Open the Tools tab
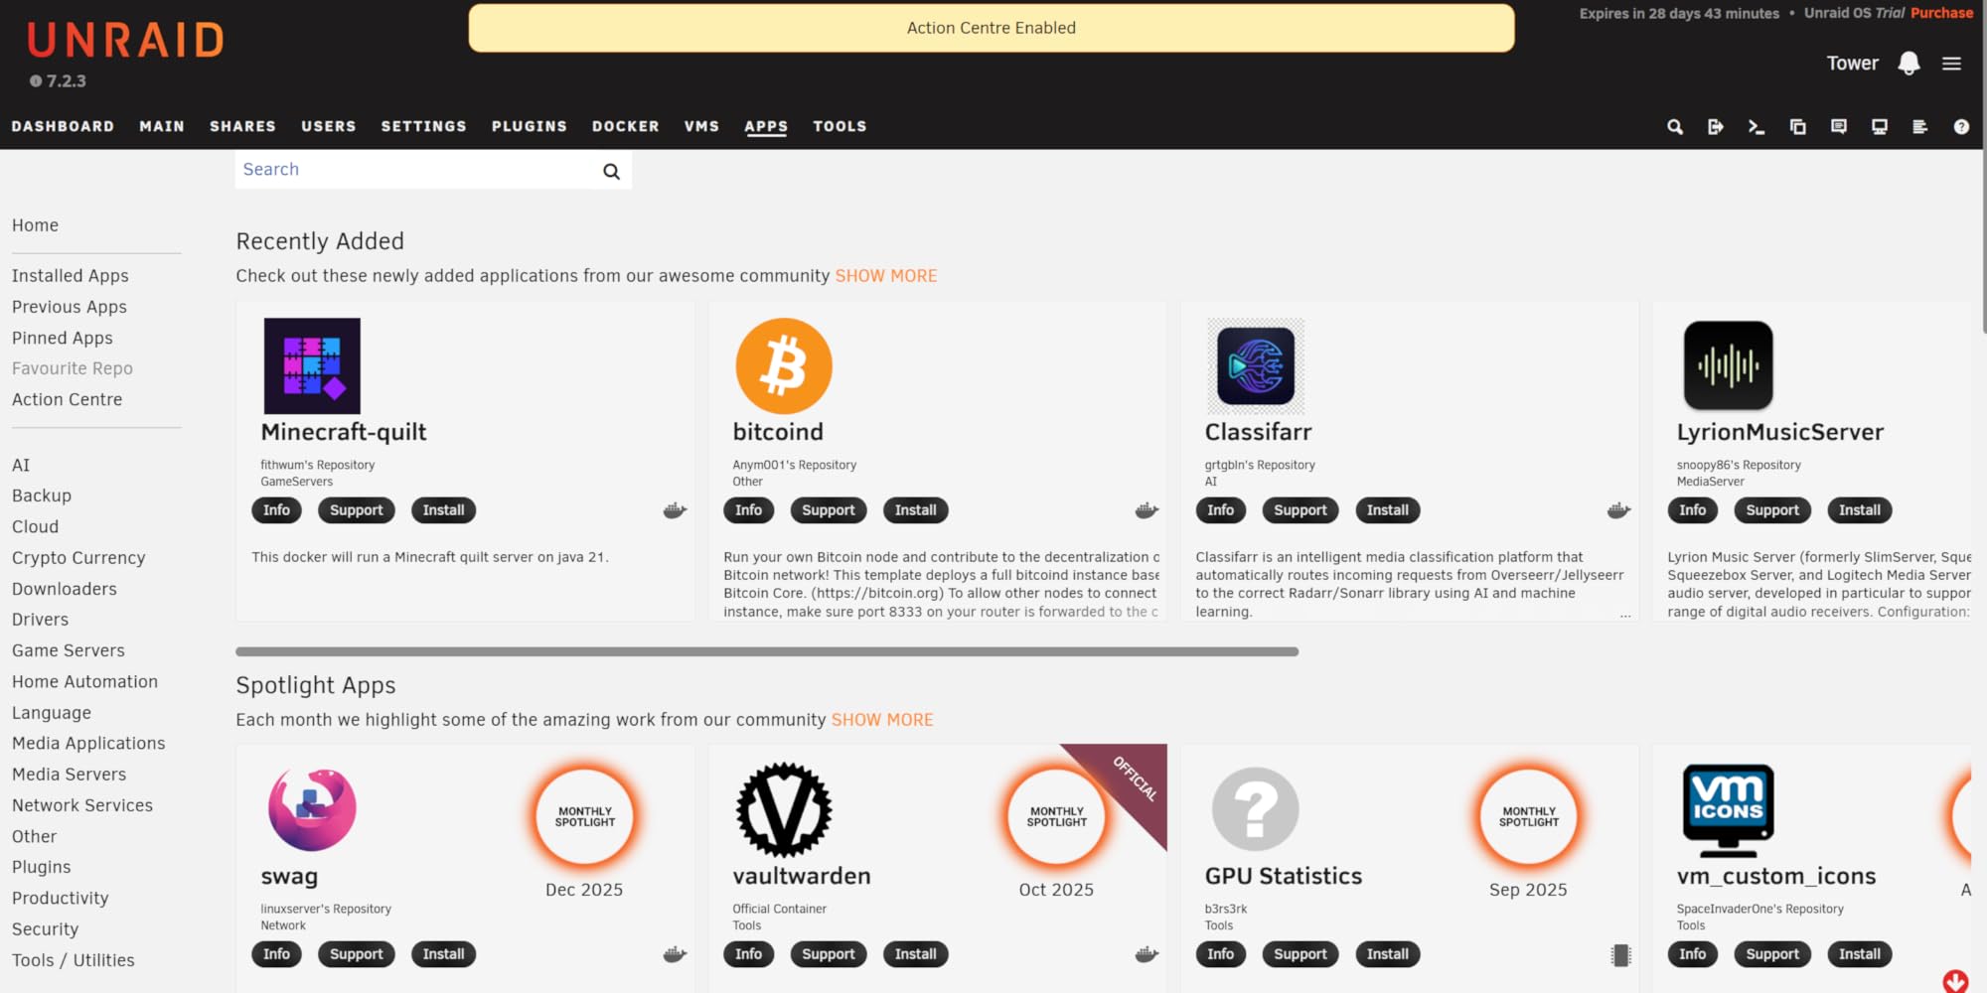The height and width of the screenshot is (993, 1987). [840, 126]
